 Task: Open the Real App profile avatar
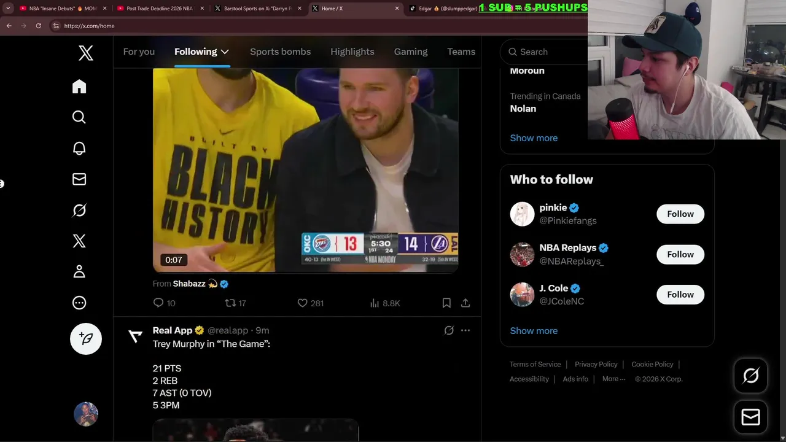[x=135, y=336]
